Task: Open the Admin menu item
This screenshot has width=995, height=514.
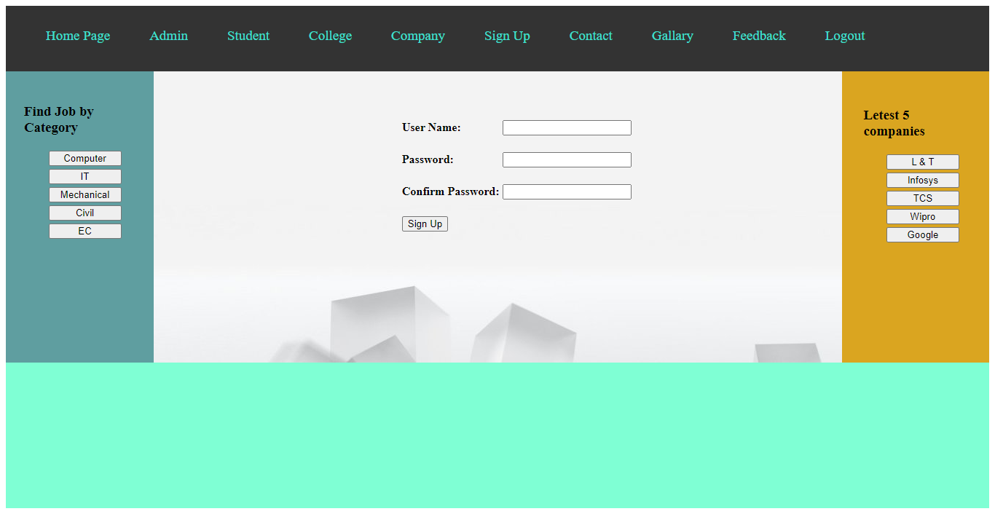Action: tap(168, 35)
